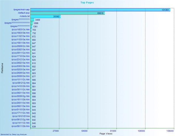Screen dimensions: 175x136
Task: Click the 27000 x-axis tick label
Action: coord(56,131)
